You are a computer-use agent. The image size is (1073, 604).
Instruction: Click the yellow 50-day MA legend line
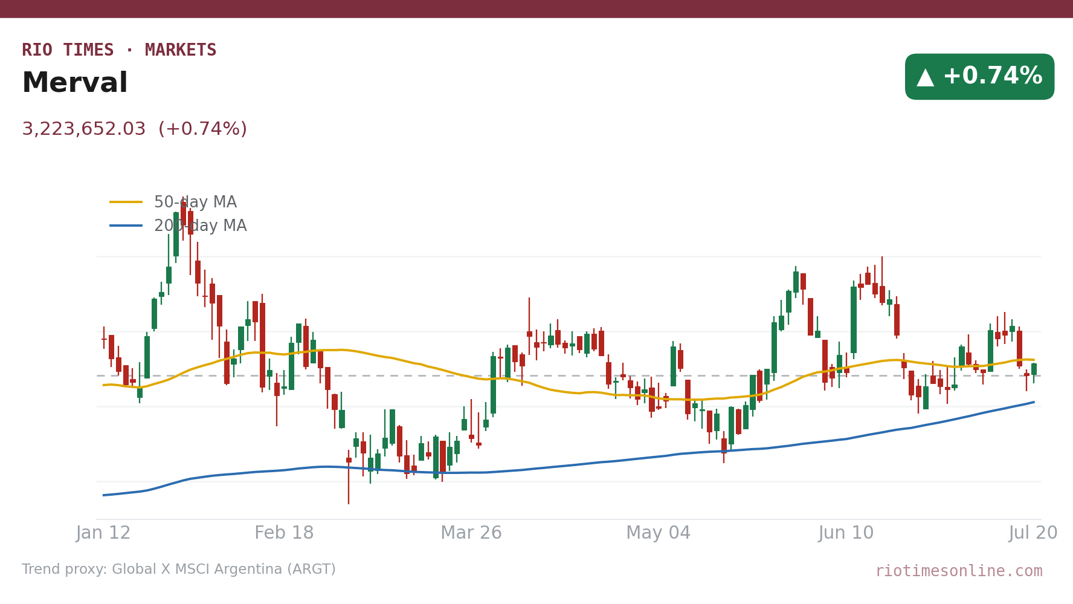[126, 202]
